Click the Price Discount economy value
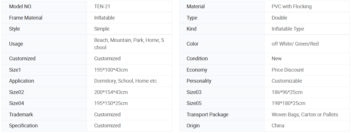 288,70
